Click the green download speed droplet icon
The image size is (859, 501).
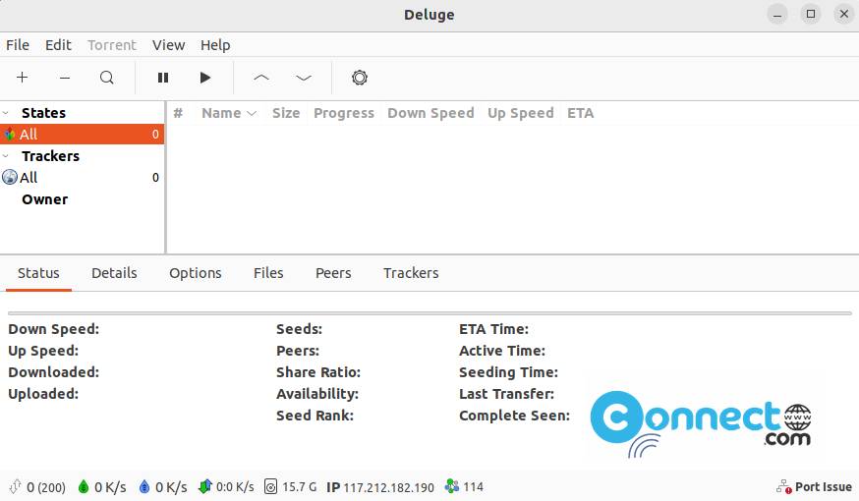(84, 486)
